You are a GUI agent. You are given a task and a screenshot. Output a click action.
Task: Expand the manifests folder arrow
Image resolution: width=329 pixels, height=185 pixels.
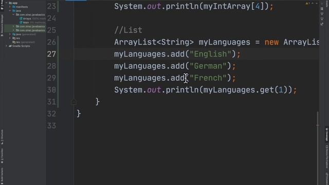point(10,7)
